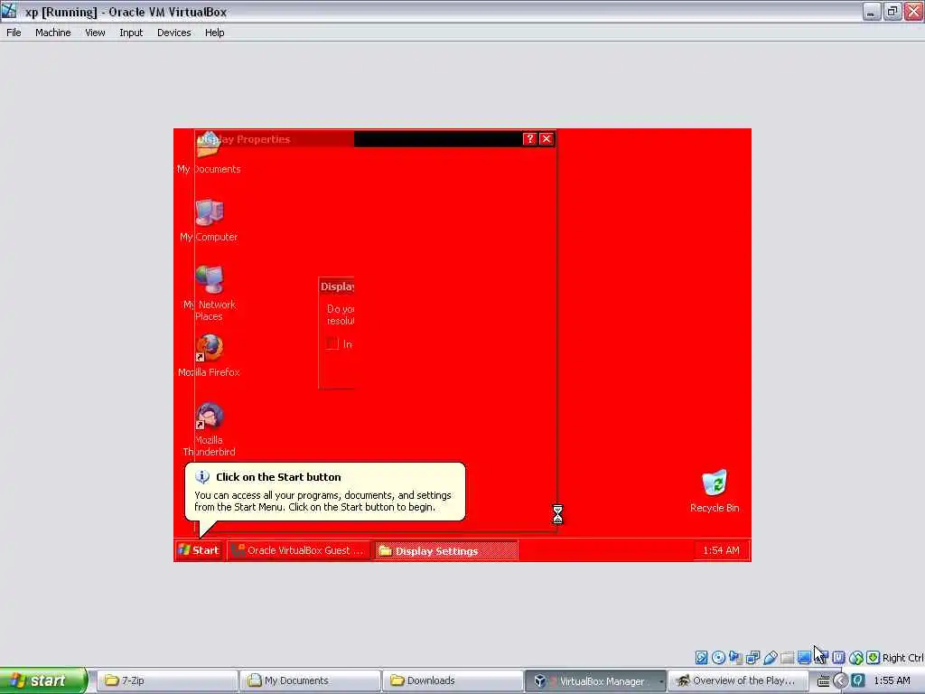
Task: Switch to Downloads host taskbar window
Action: [x=453, y=680]
